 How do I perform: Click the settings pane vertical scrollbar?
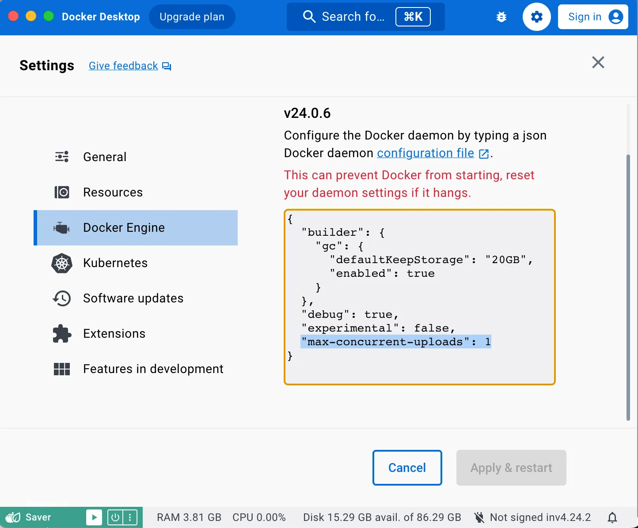[628, 287]
